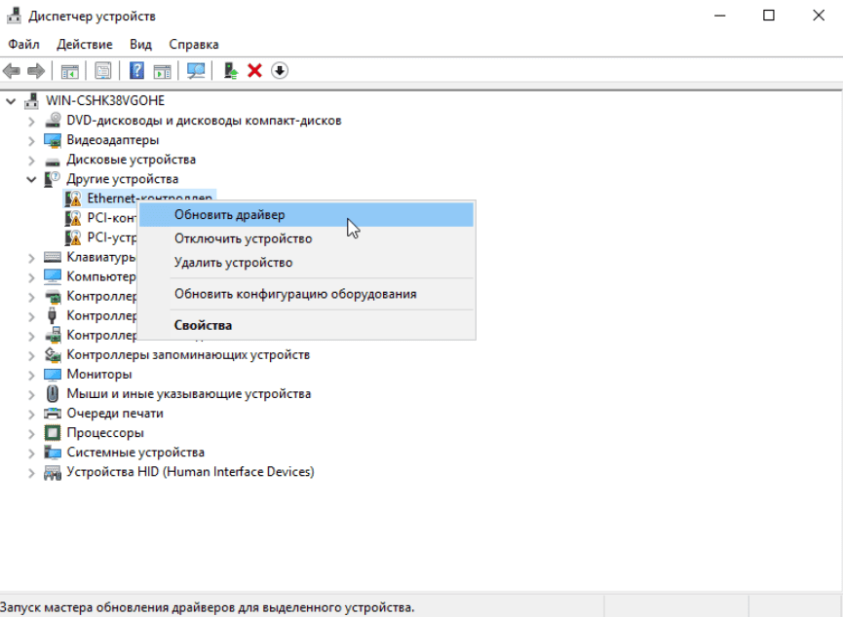
Task: Select the Компьютер category label
Action: click(x=101, y=276)
